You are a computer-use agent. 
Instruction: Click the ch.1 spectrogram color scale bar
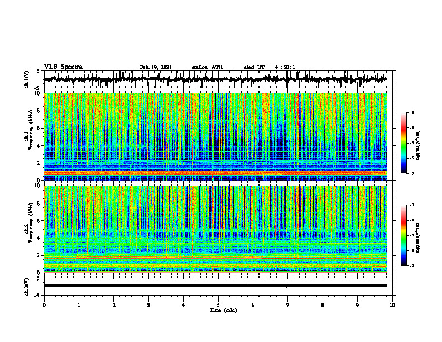(403, 143)
